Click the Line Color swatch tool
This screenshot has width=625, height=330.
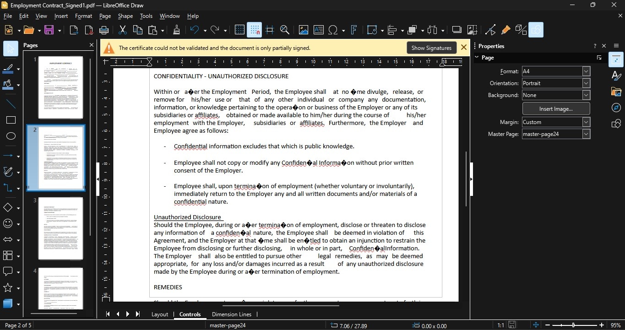(8, 69)
